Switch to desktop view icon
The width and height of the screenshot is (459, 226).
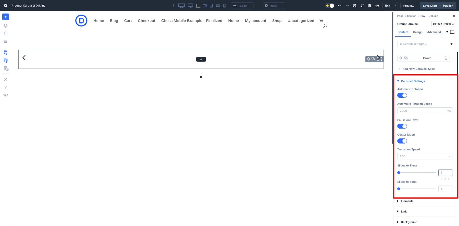pos(190,6)
